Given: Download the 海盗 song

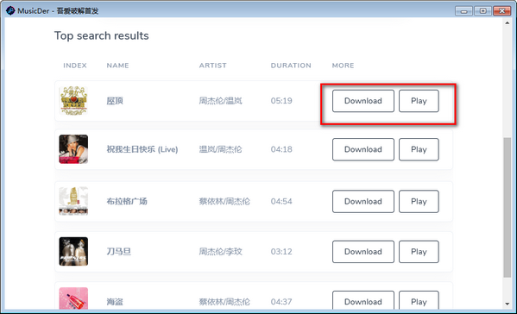Looking at the screenshot, I should click(x=363, y=300).
